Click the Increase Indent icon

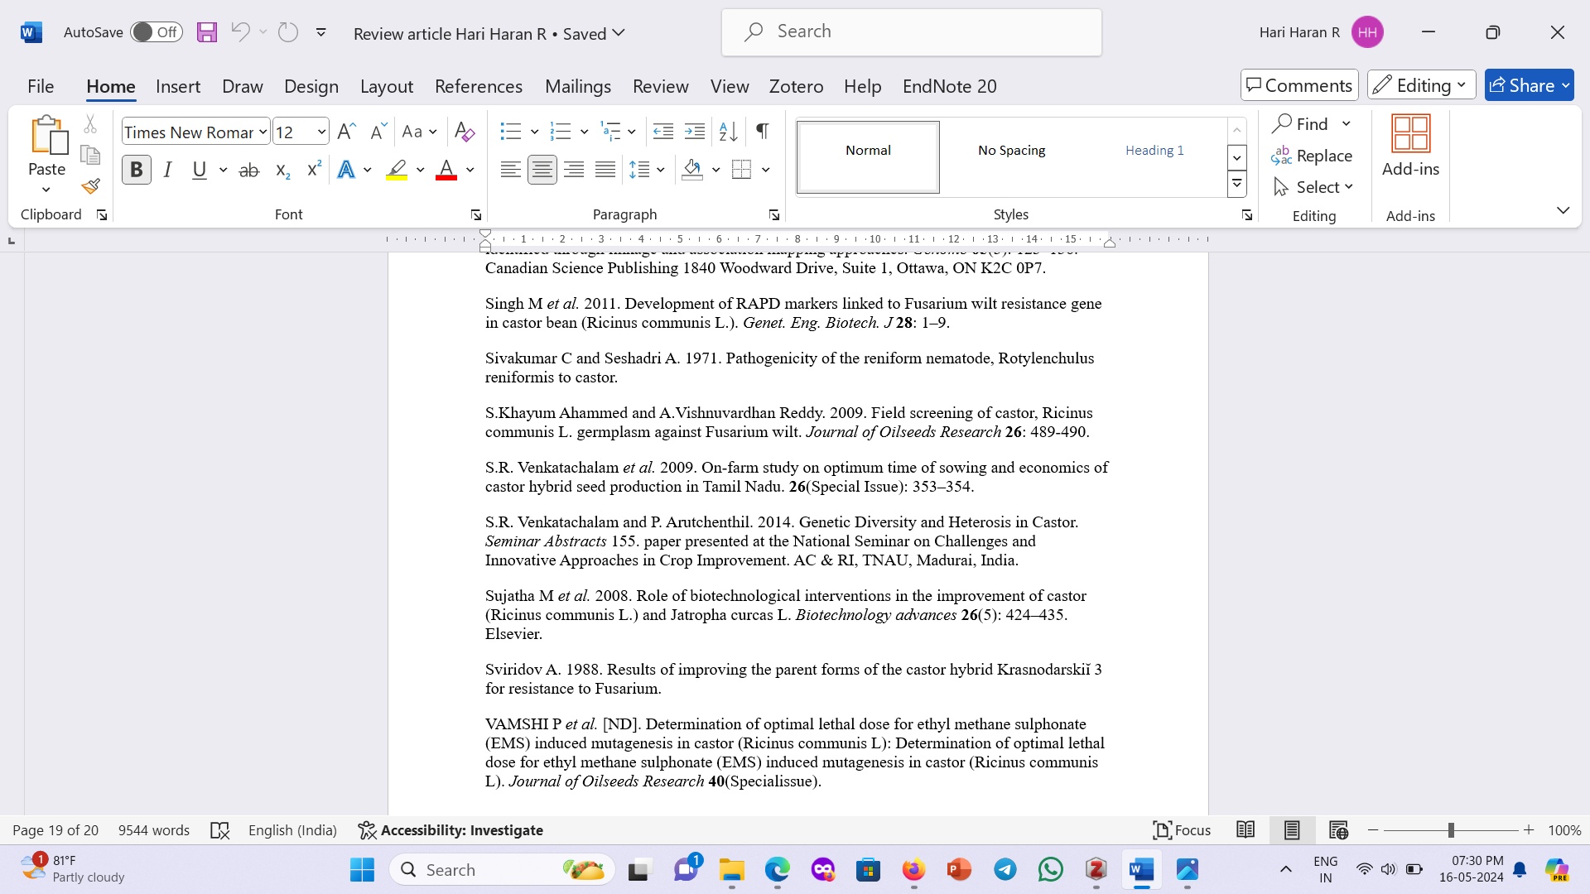pos(694,131)
